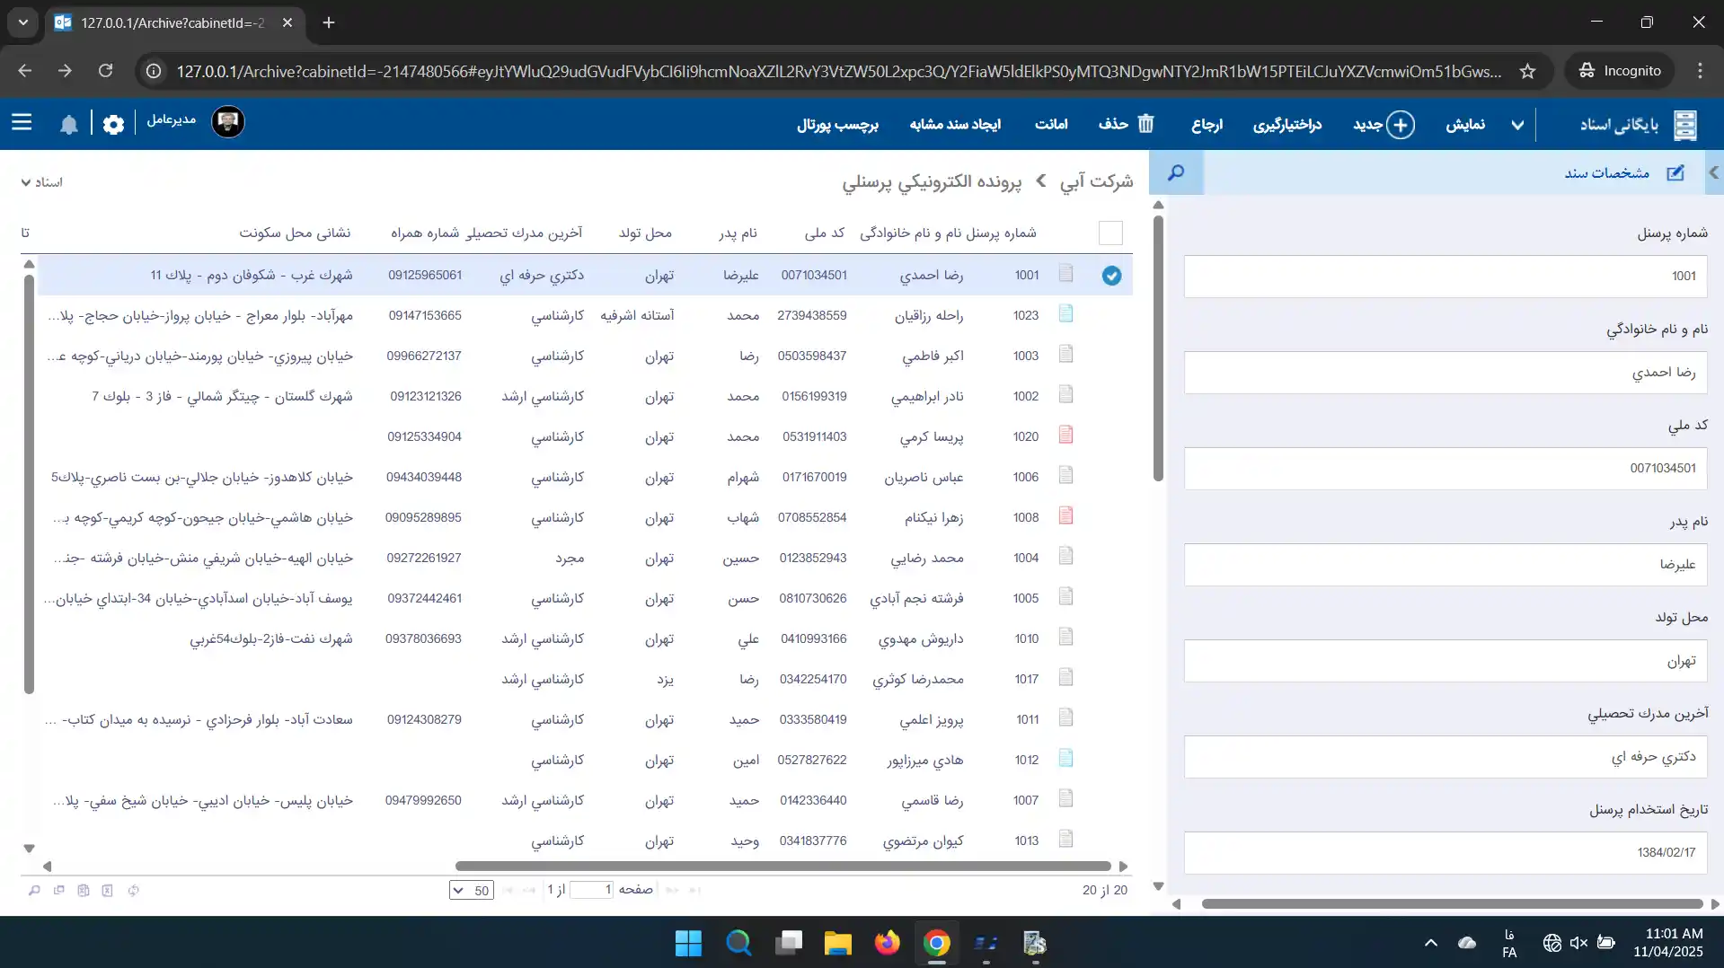Click the ایجاد سند مشابه button

point(954,124)
